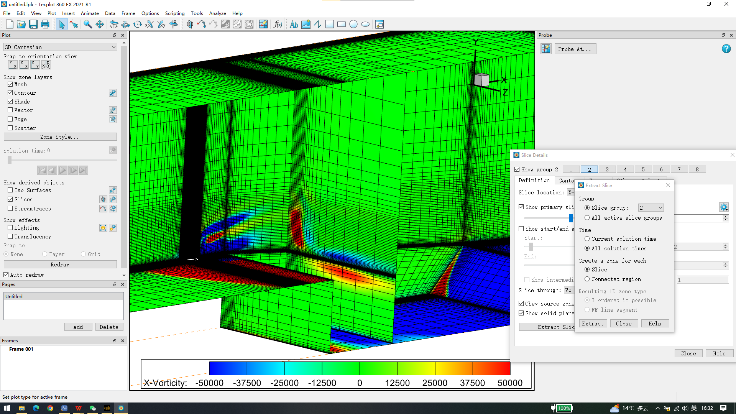Viewport: 736px width, 414px height.
Task: Toggle the Mesh layer checkbox
Action: [10, 84]
